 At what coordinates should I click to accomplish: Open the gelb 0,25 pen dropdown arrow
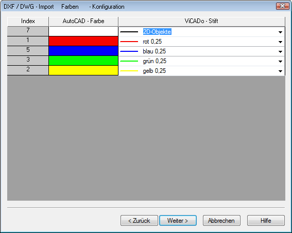click(x=280, y=71)
